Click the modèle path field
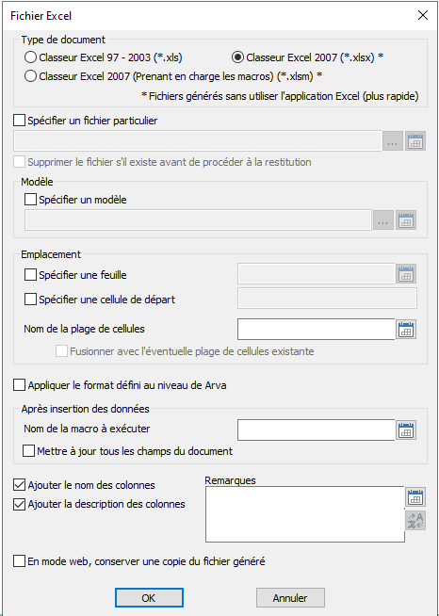Image resolution: width=439 pixels, height=616 pixels. (x=198, y=219)
